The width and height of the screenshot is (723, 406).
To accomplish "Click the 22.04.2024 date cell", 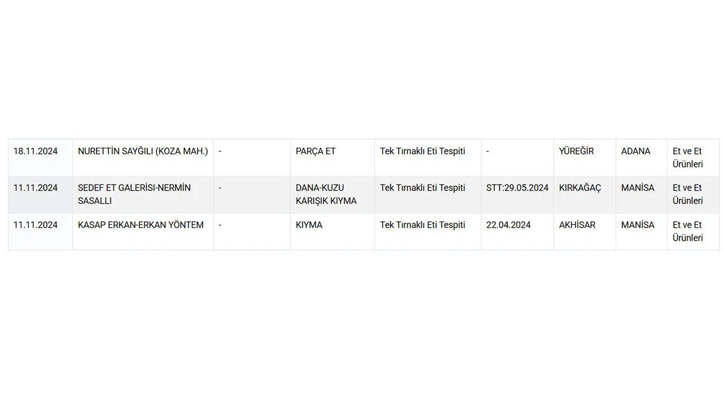I will 508,225.
